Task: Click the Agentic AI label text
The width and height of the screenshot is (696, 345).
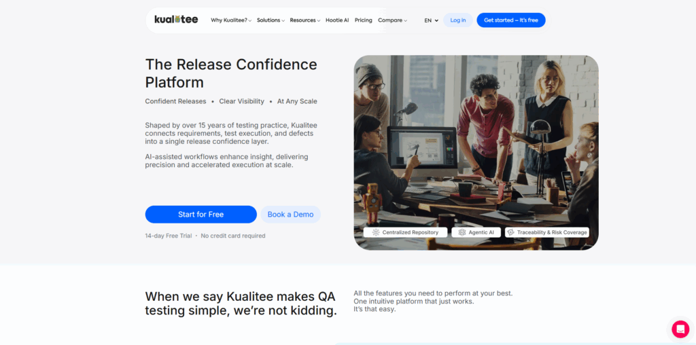Action: click(x=483, y=232)
